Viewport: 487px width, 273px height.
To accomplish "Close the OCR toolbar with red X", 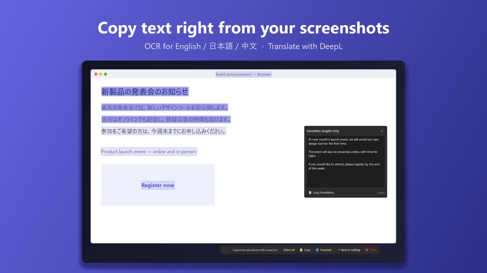I will tap(371, 250).
